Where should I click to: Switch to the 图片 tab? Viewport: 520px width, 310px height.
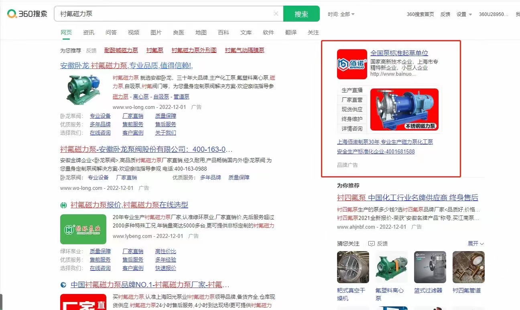(156, 32)
